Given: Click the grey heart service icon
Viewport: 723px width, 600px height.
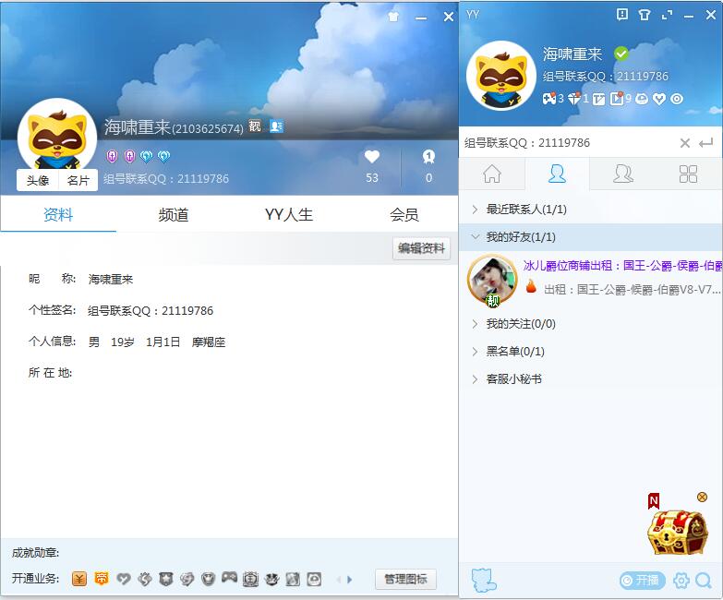Looking at the screenshot, I should click(123, 579).
